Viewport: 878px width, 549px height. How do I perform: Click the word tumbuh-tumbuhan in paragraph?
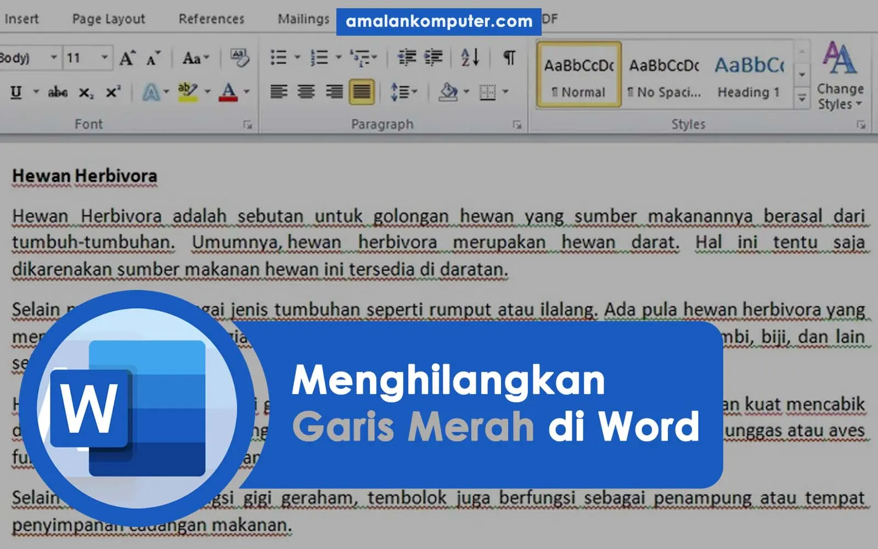click(93, 242)
